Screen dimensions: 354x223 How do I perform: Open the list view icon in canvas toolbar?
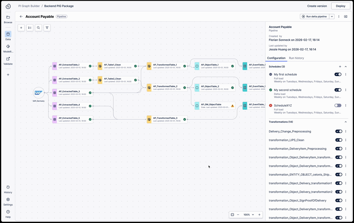tap(30, 28)
